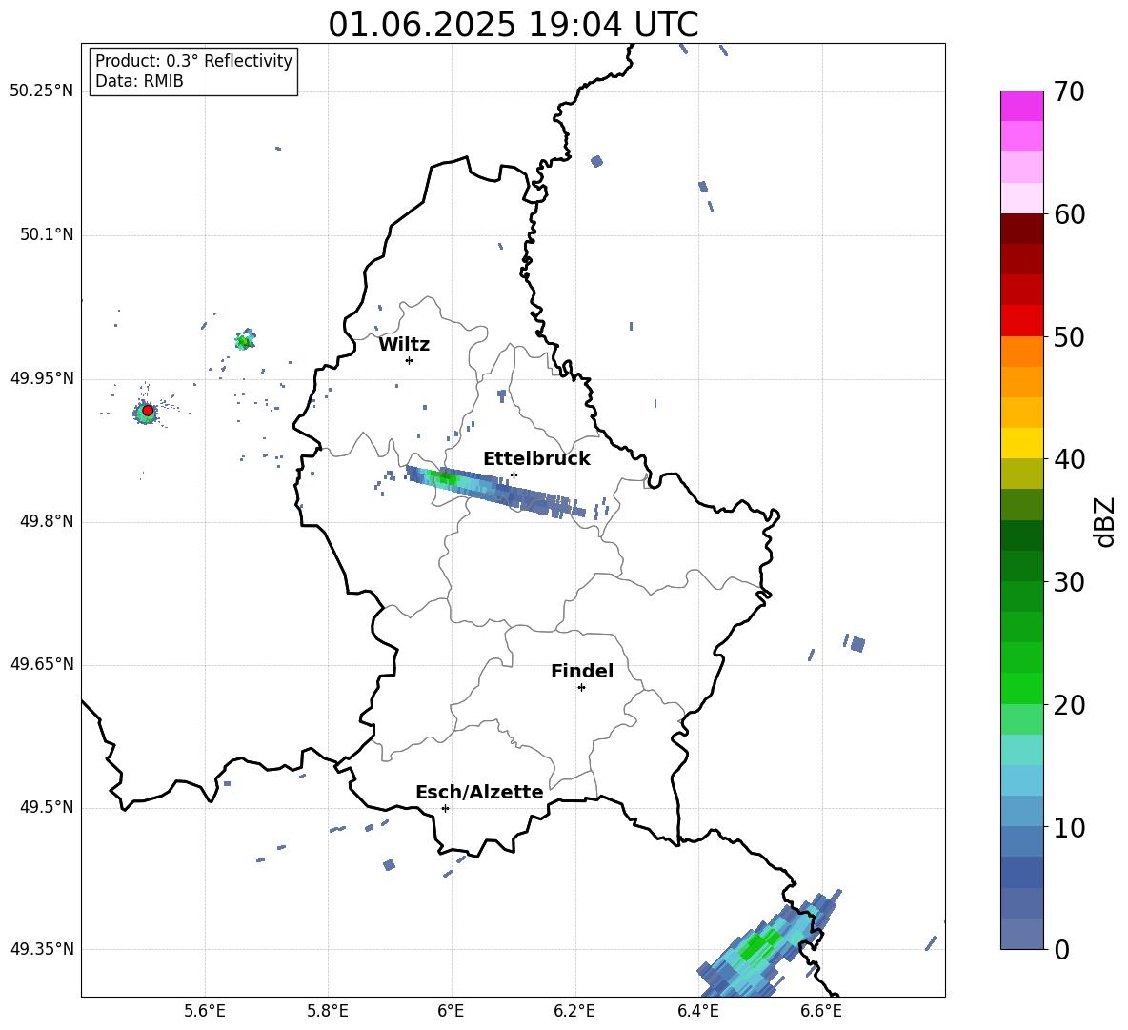Click the colorbar tick value 60
The image size is (1128, 1030).
click(1069, 214)
